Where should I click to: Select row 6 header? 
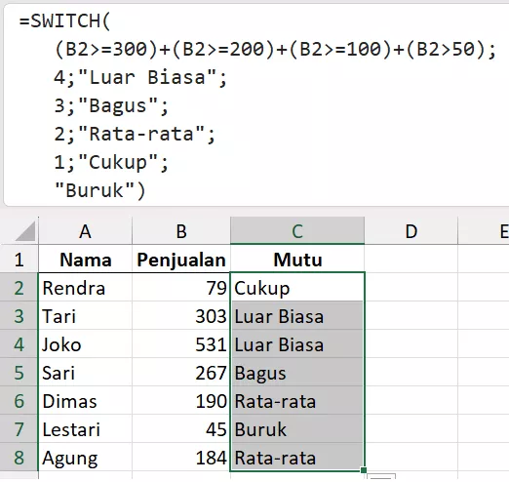click(x=19, y=401)
